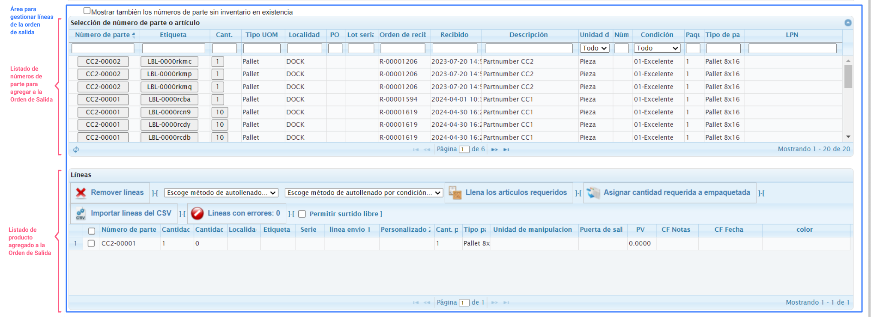The height and width of the screenshot is (317, 871).
Task: Go to last page of lines grid
Action: point(506,302)
